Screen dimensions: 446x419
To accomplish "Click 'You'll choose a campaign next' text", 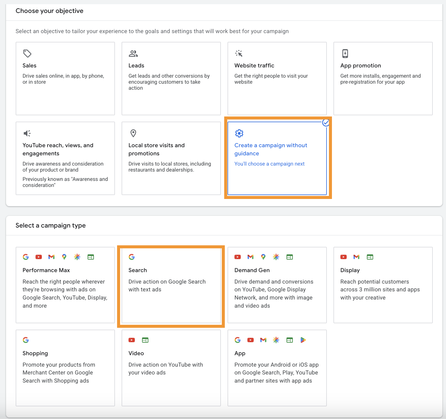I will click(270, 164).
